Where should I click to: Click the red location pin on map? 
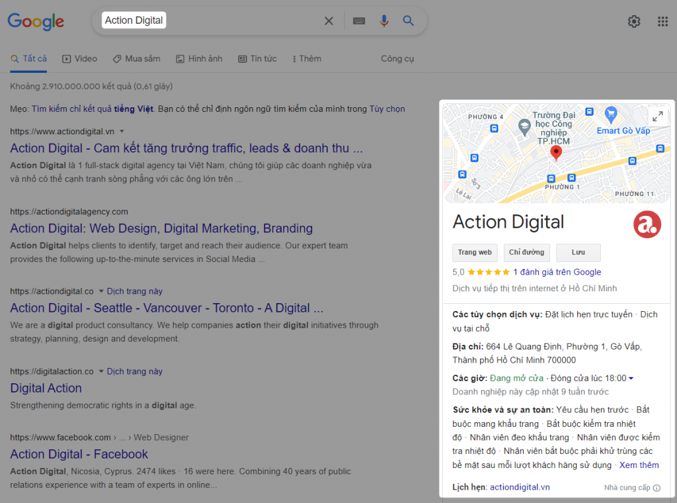click(x=555, y=153)
